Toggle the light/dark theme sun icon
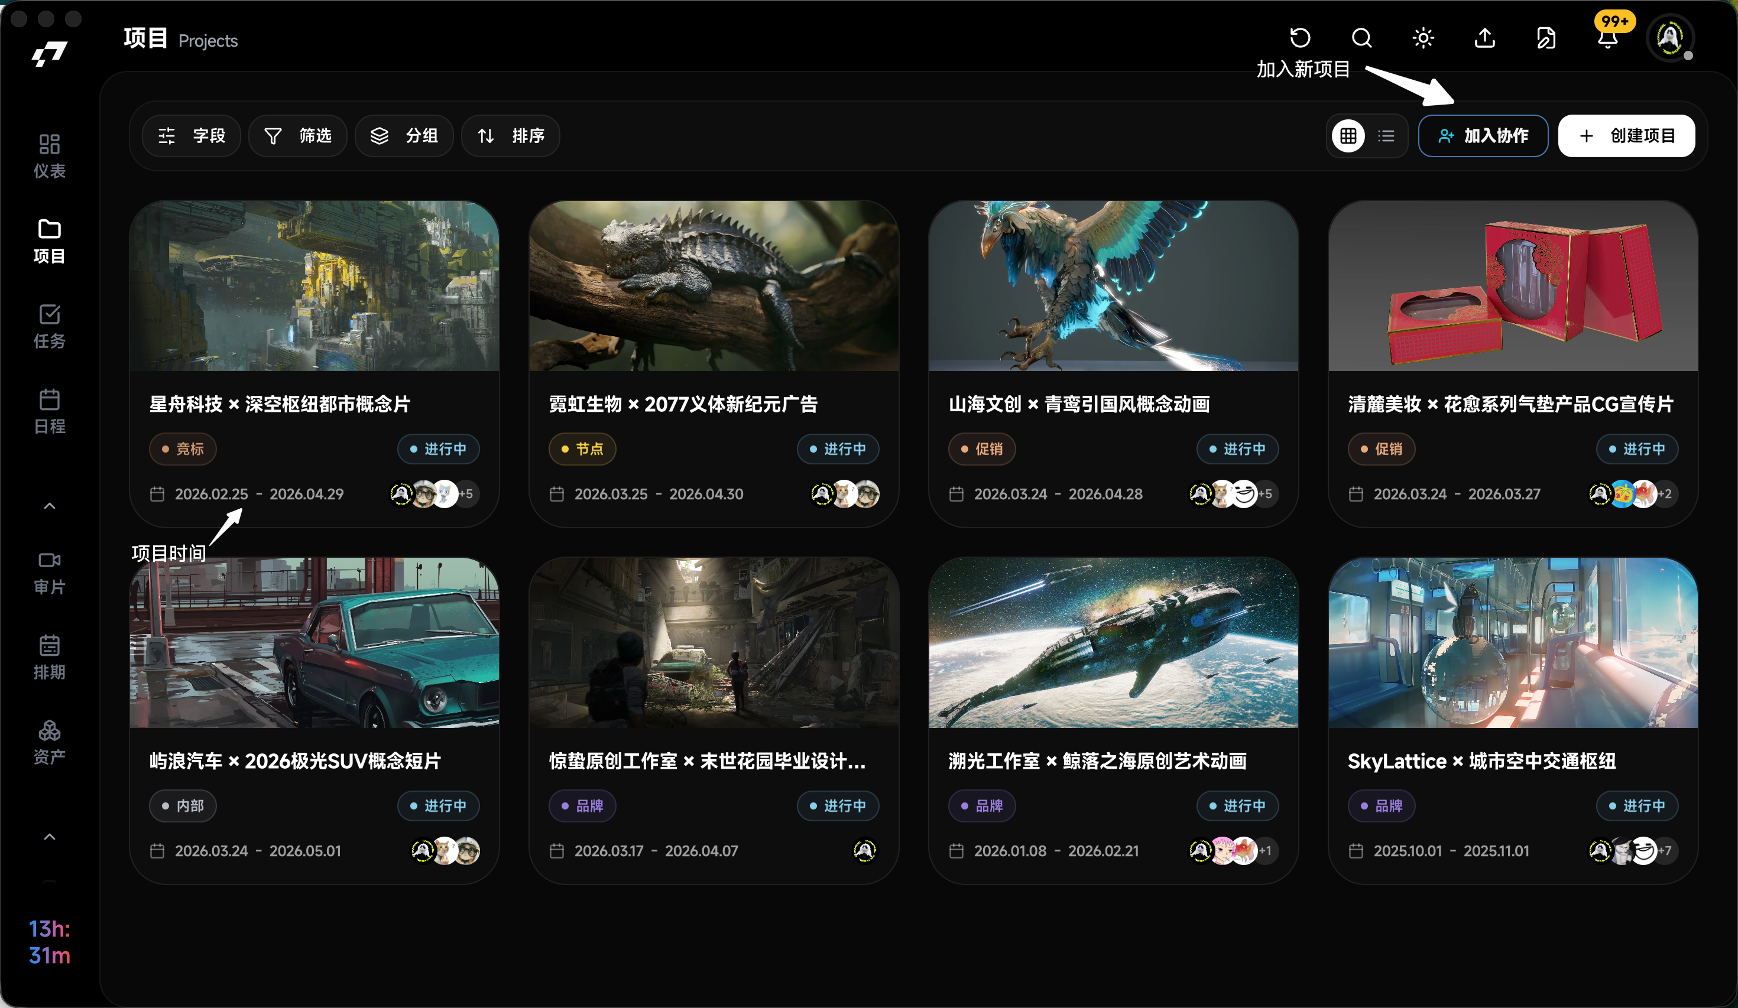The image size is (1738, 1008). coord(1423,38)
